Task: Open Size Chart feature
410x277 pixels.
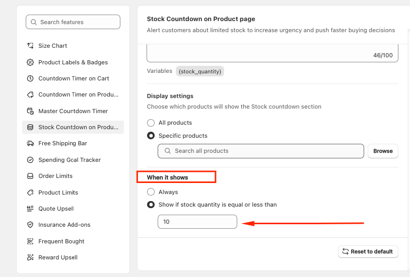Action: click(x=73, y=46)
